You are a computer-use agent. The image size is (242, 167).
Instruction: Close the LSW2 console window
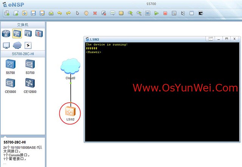234,39
